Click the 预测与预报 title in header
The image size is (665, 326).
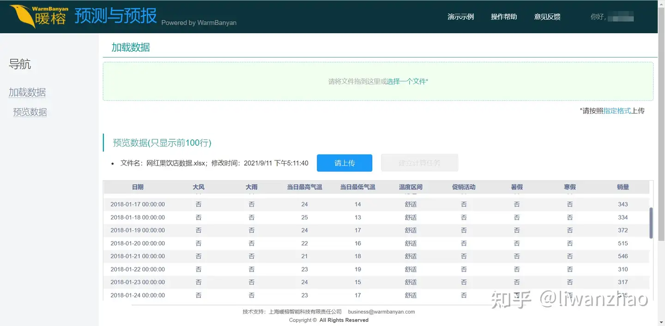tap(115, 15)
